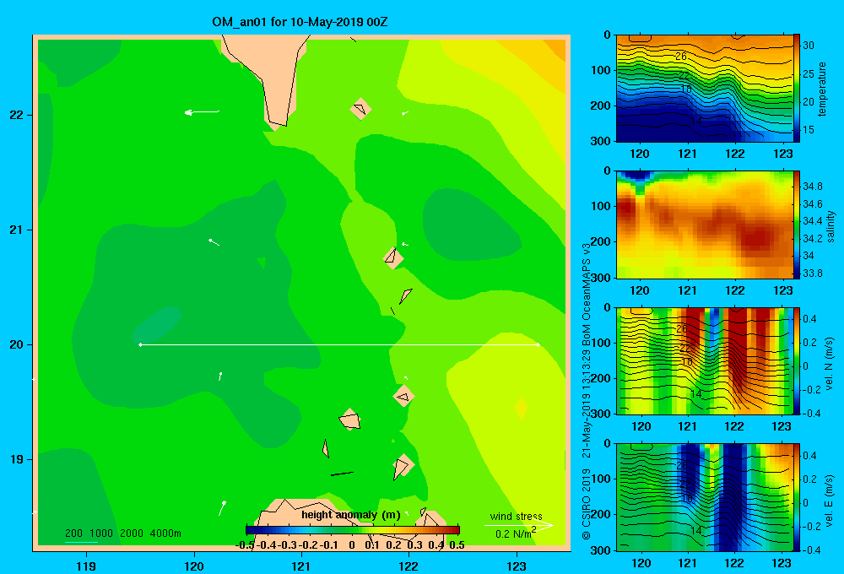Click the '0.5' tick on height anomaly scale

(x=457, y=545)
